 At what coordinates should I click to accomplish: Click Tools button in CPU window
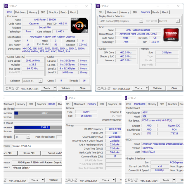(47, 88)
